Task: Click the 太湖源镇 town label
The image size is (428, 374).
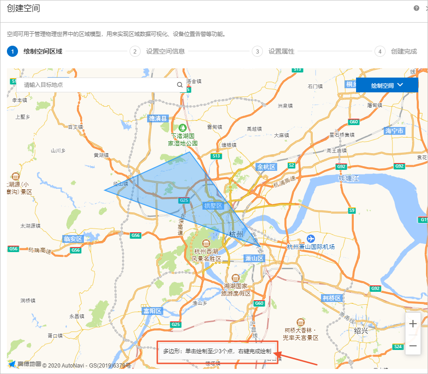Action: tap(30, 226)
